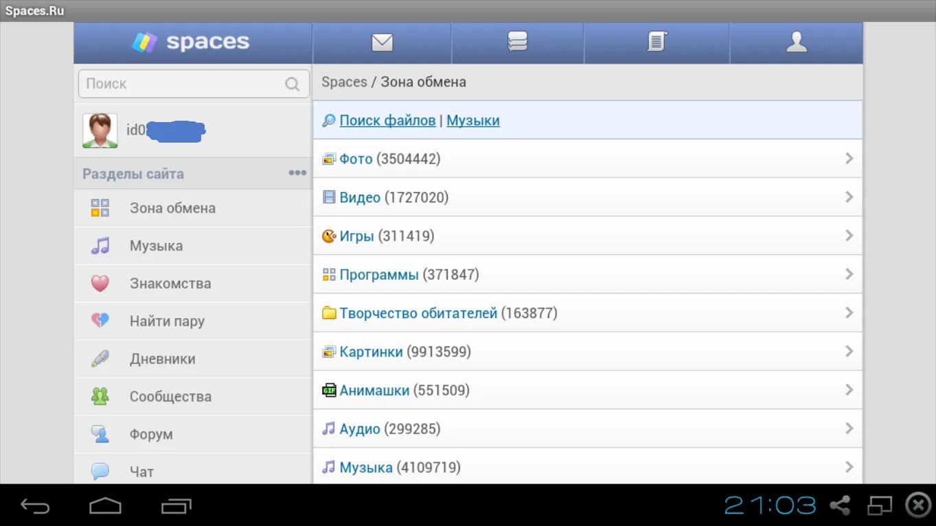
Task: Expand the Аудио row chevron
Action: 849,428
